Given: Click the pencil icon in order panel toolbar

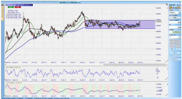Looking at the screenshot, I should click(x=170, y=8).
